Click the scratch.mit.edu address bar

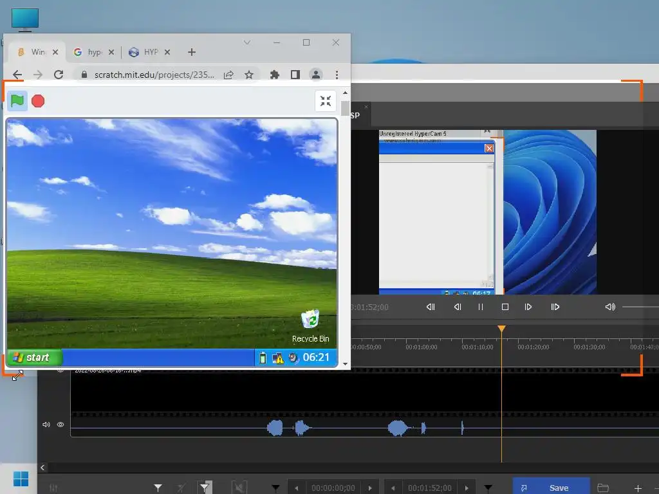pyautogui.click(x=154, y=75)
